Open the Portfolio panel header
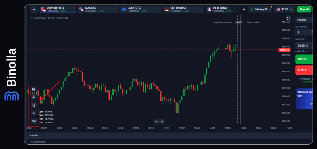This screenshot has height=149, width=317. click(x=169, y=135)
